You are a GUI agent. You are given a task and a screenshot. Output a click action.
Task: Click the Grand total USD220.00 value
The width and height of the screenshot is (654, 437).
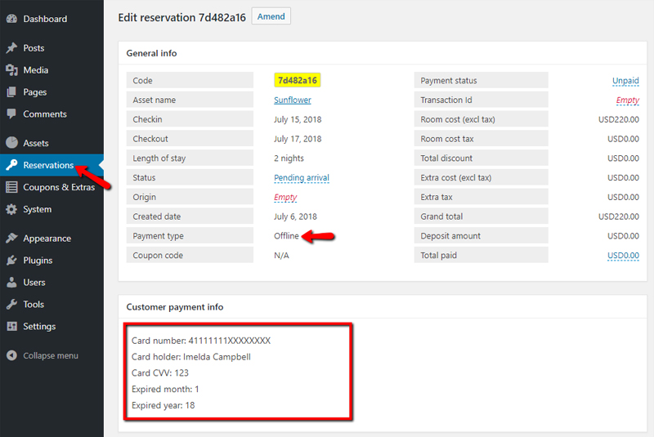coord(619,216)
